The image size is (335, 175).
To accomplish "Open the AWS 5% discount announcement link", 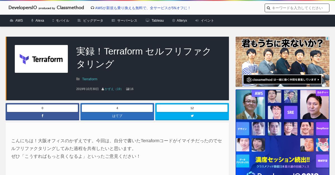I will point(143,8).
